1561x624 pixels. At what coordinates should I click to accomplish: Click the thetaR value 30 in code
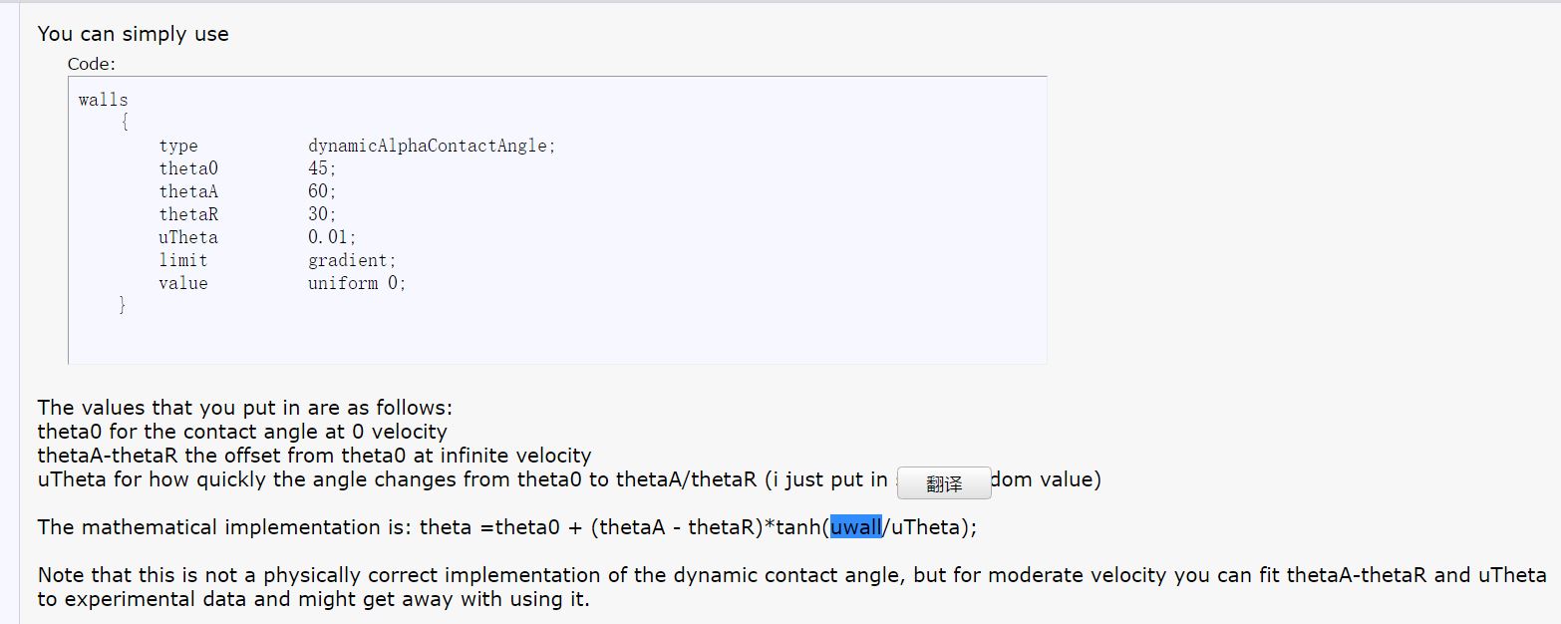[x=321, y=214]
